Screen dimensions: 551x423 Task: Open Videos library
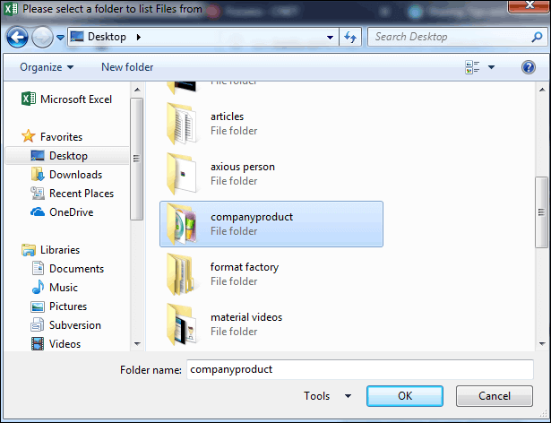pos(65,344)
